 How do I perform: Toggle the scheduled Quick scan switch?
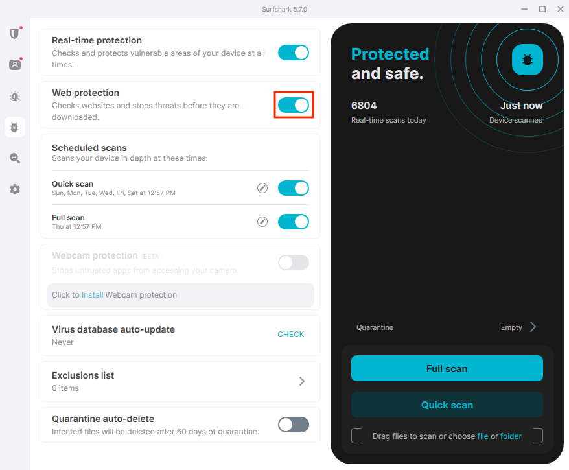[293, 188]
